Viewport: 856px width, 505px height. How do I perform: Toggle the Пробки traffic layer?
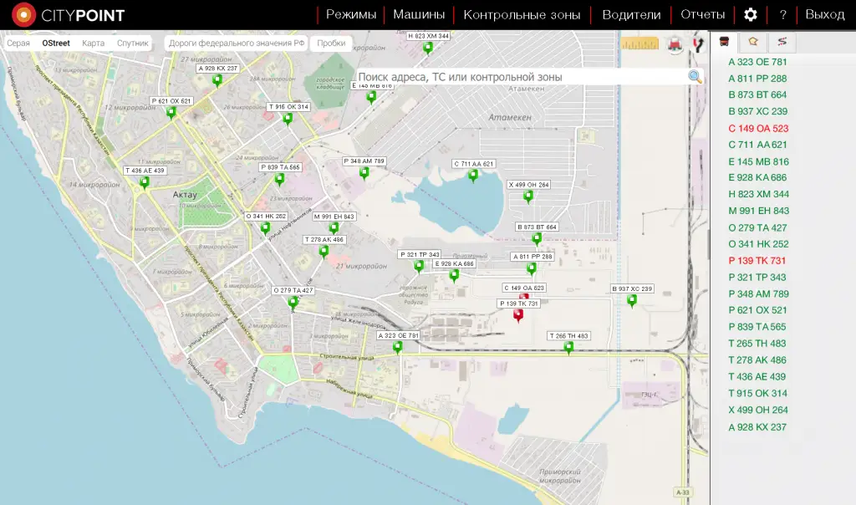[331, 43]
